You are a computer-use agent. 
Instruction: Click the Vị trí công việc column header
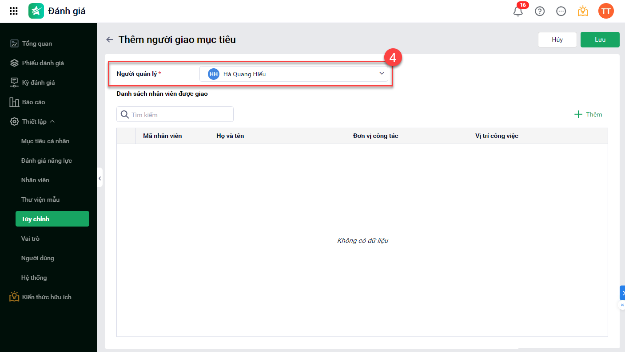pos(497,136)
